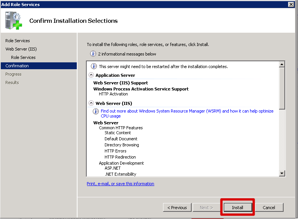Click the vertical scrollbar thumb
Screen dimensions: 298x219
[282, 88]
